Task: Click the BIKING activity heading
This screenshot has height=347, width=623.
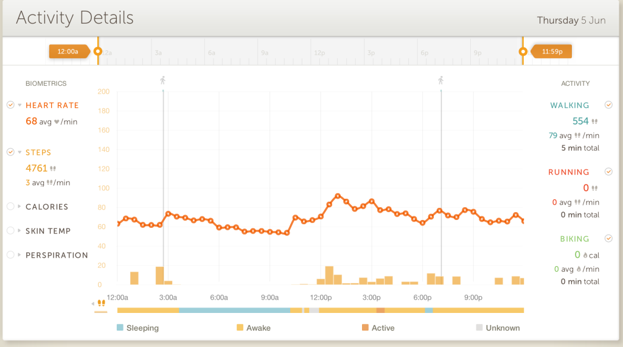Action: (x=574, y=239)
